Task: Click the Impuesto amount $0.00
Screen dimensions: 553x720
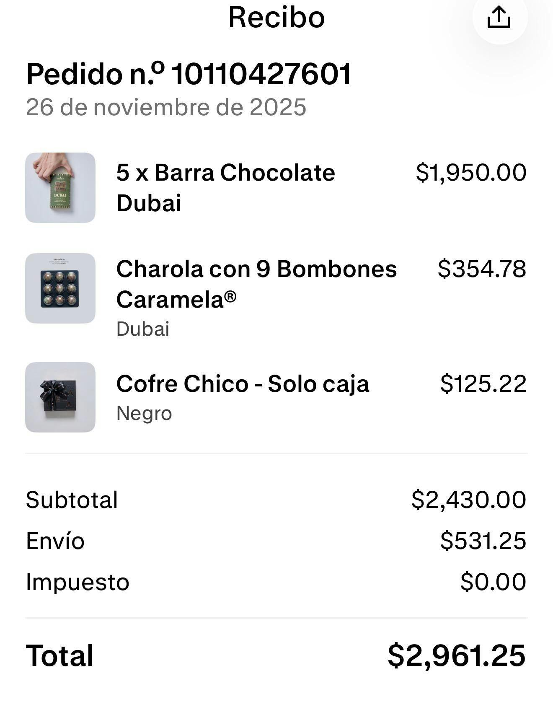Action: pos(493,582)
